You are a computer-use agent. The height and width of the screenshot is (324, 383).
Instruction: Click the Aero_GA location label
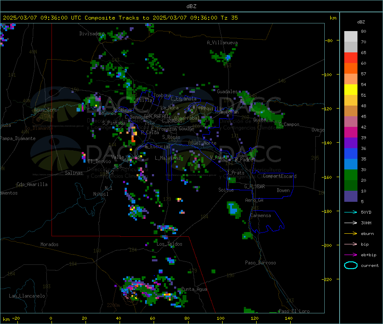pos(254,200)
